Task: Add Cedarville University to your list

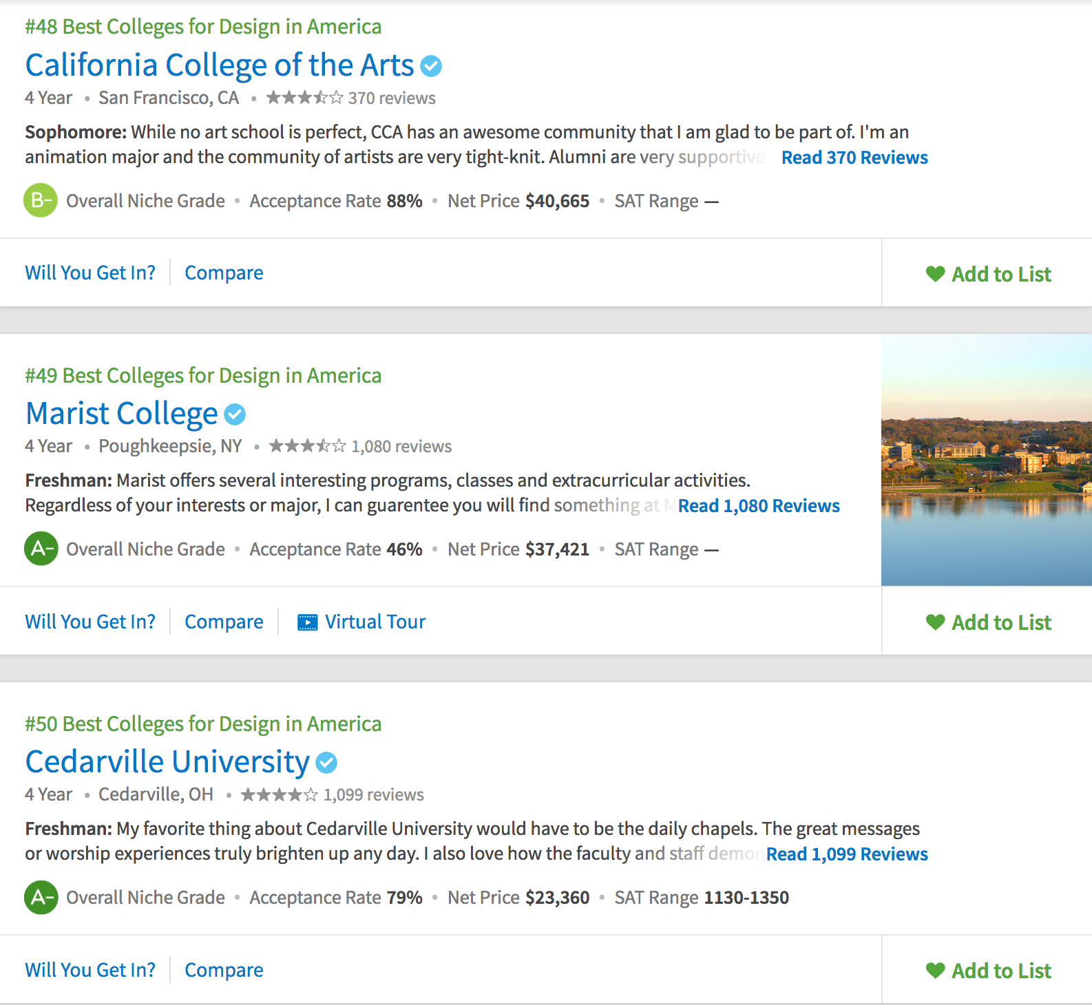Action: 988,971
